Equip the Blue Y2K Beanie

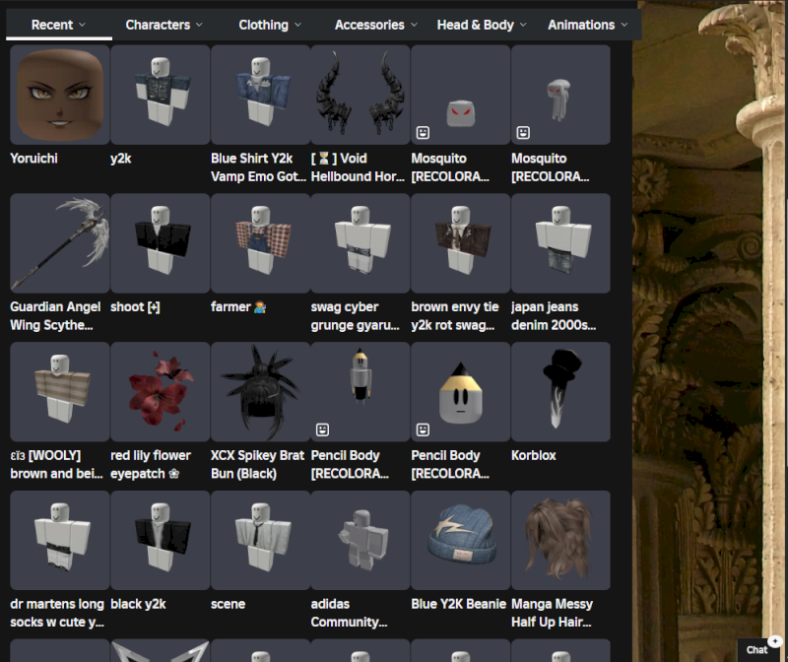pyautogui.click(x=460, y=541)
